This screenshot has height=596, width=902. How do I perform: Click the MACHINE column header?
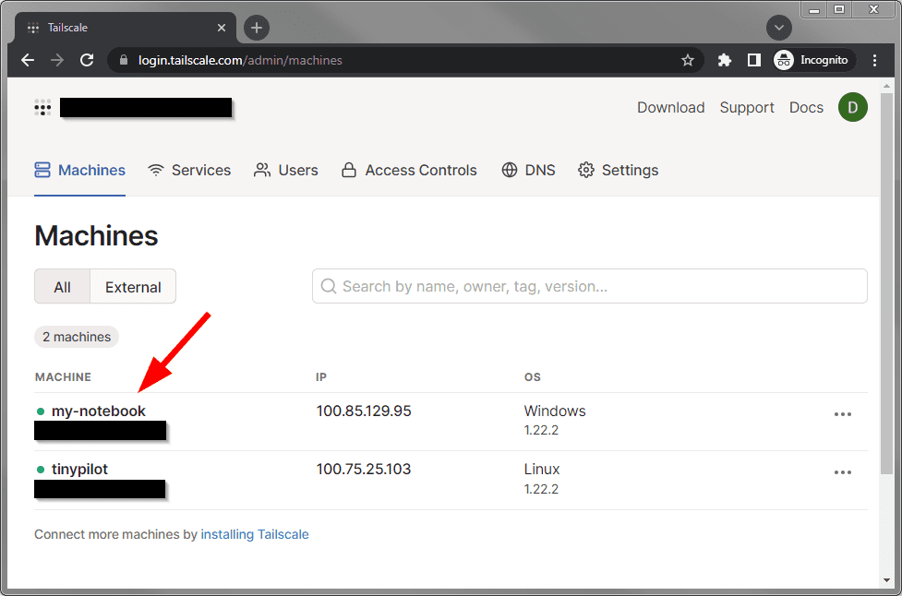[x=63, y=377]
